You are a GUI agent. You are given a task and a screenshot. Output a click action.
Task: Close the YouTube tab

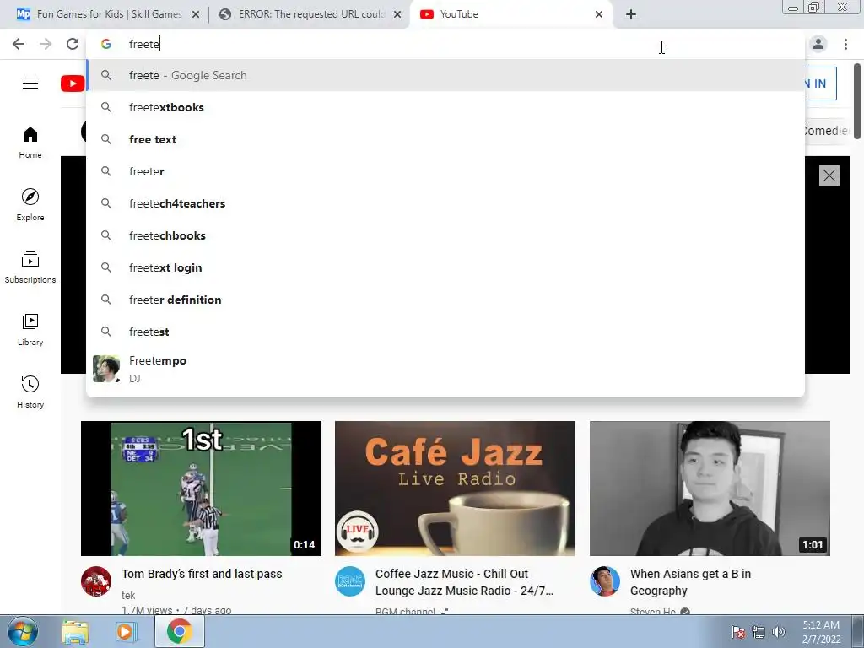point(599,14)
